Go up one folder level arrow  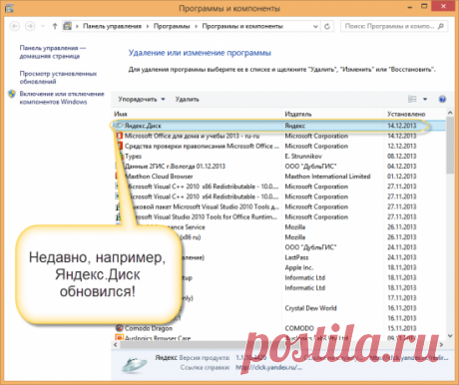(x=55, y=26)
